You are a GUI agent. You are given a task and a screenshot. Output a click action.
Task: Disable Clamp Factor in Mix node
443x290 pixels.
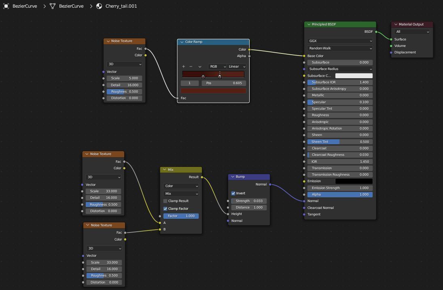tap(165, 209)
